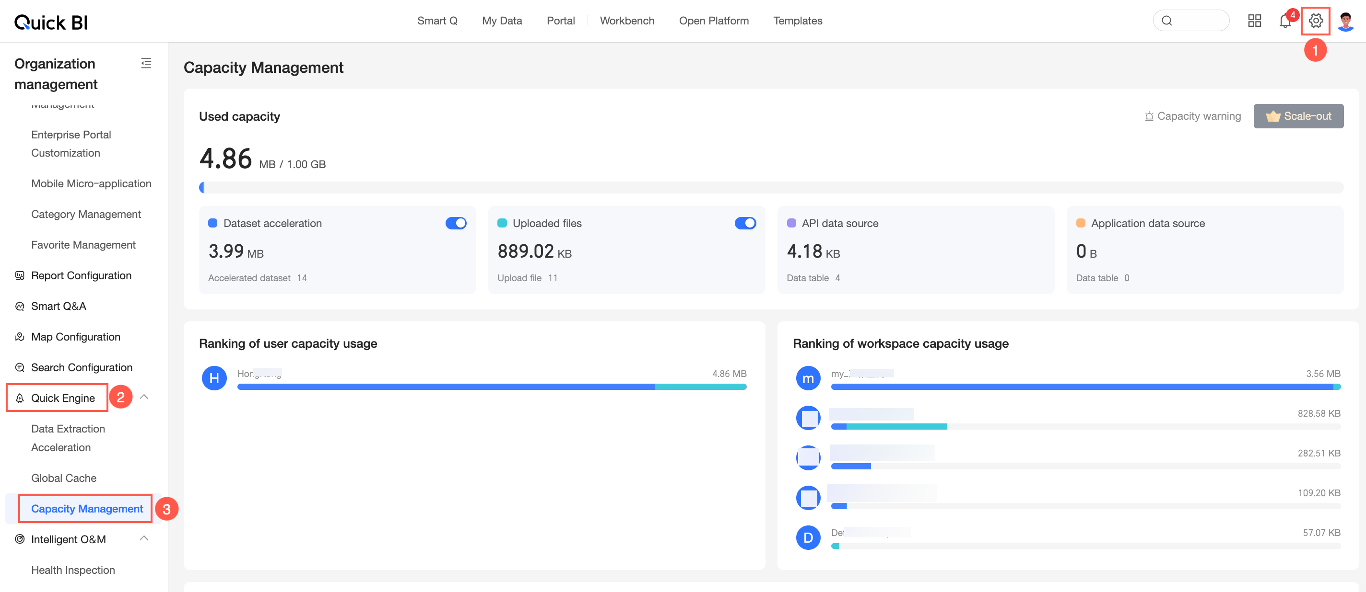Image resolution: width=1366 pixels, height=592 pixels.
Task: Click the Accelerated dataset 14 label
Action: coord(257,278)
